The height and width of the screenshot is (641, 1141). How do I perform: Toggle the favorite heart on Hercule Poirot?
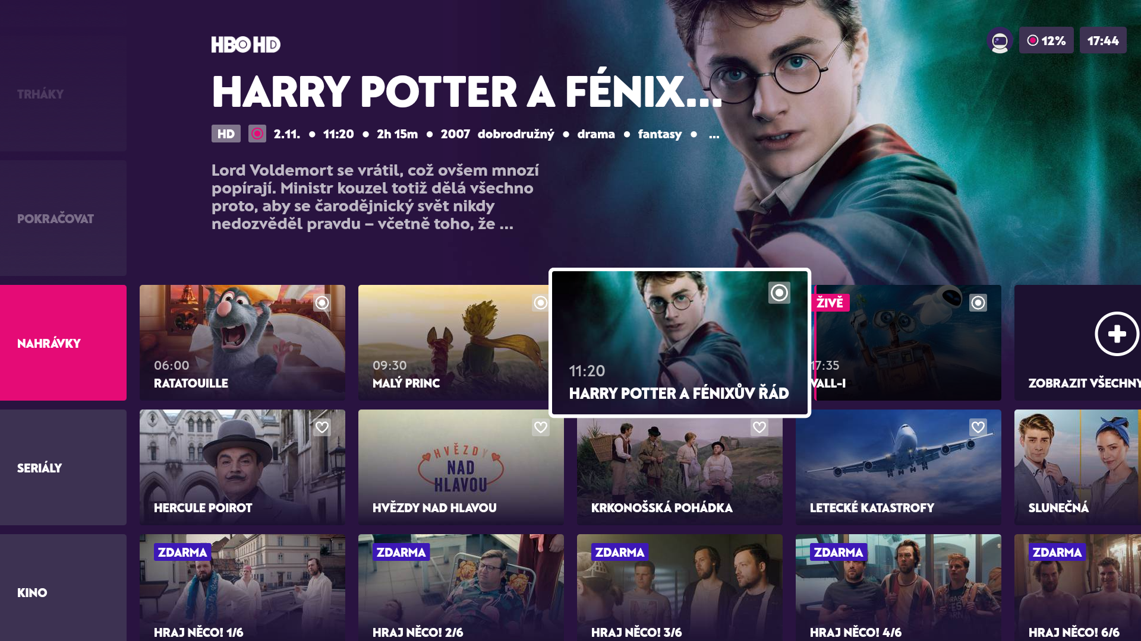click(322, 427)
